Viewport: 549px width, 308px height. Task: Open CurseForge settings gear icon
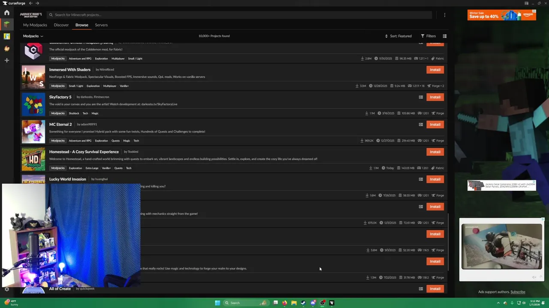pos(7,289)
